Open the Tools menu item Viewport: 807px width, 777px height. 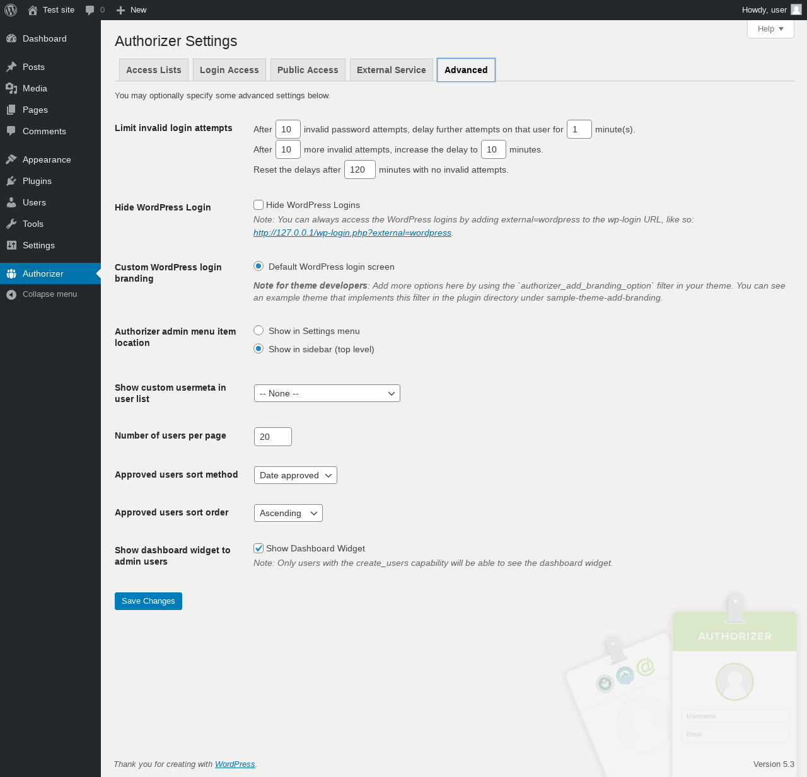point(50,224)
